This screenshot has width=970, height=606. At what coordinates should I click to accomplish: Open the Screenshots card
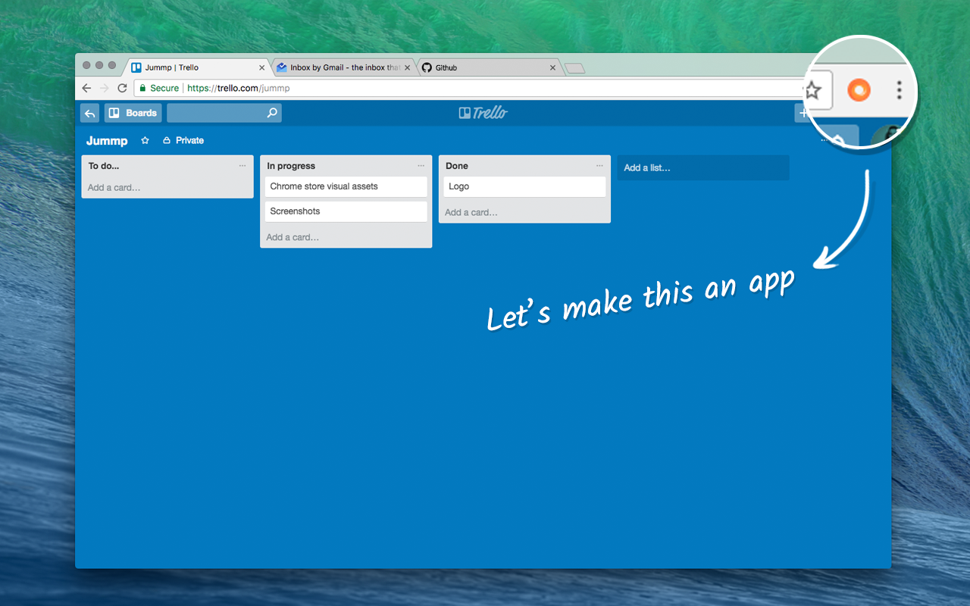tap(346, 211)
